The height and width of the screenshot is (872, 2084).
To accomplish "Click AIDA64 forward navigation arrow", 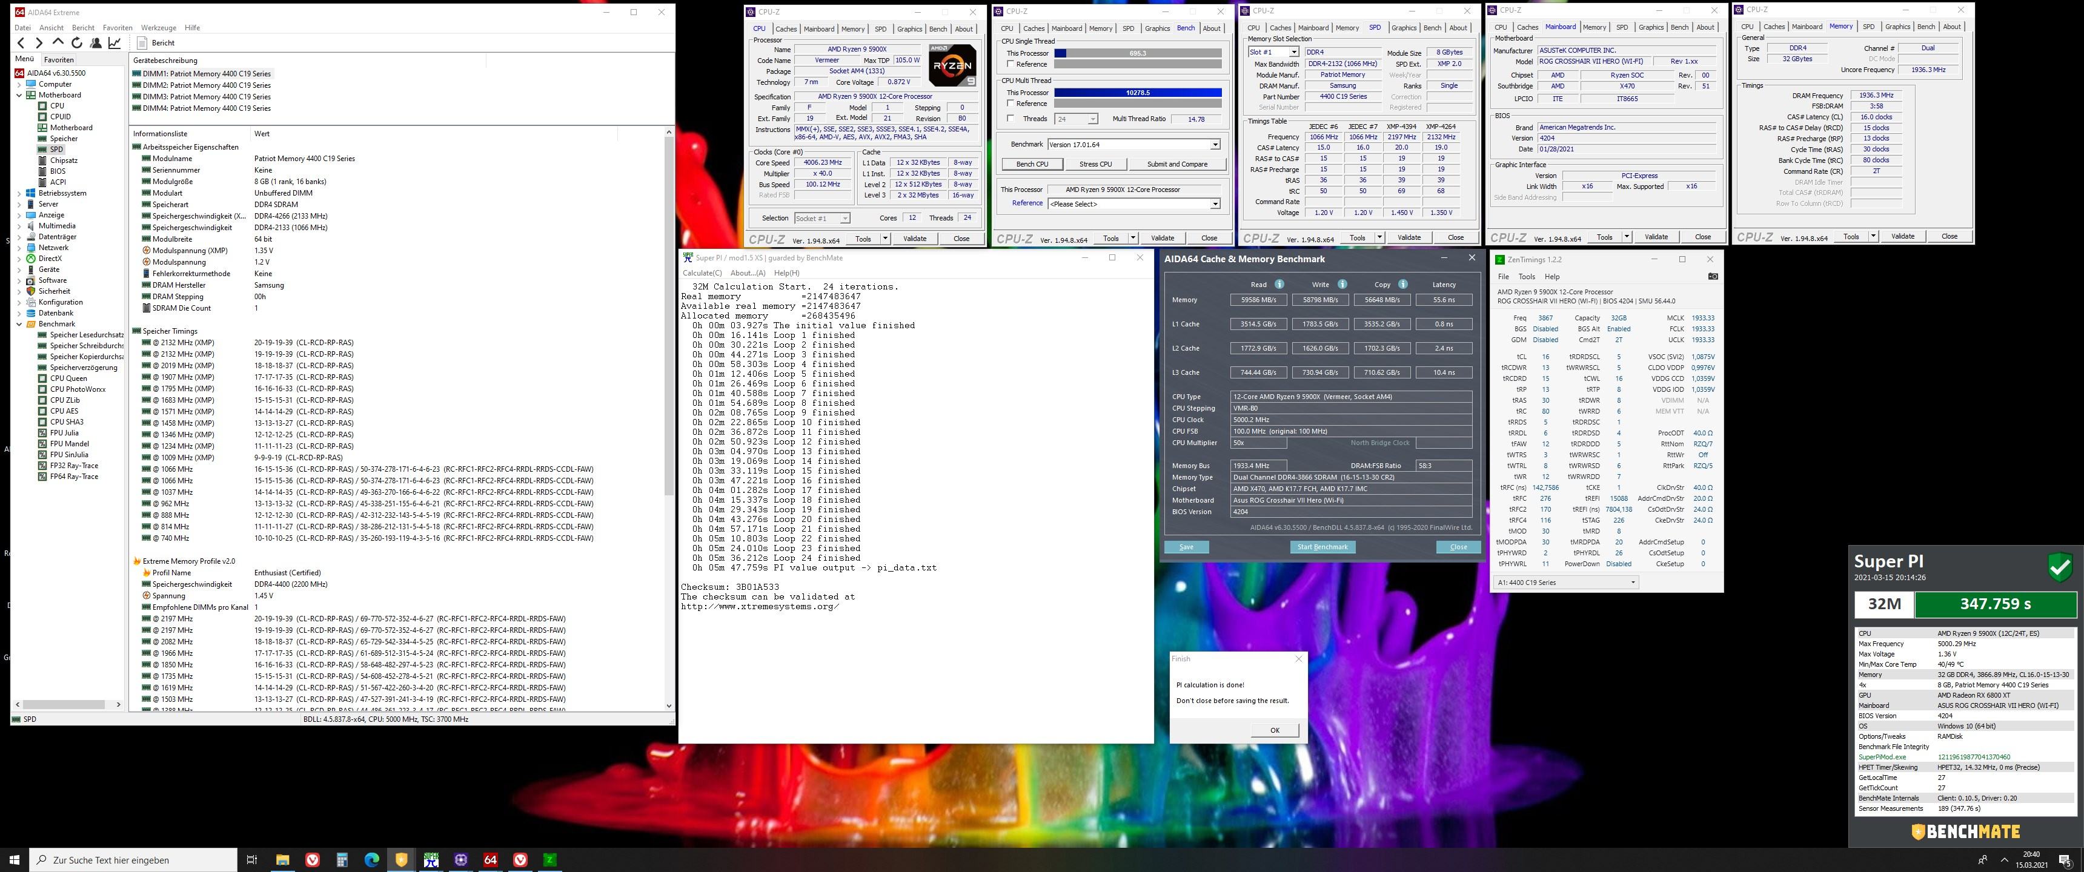I will [x=39, y=43].
